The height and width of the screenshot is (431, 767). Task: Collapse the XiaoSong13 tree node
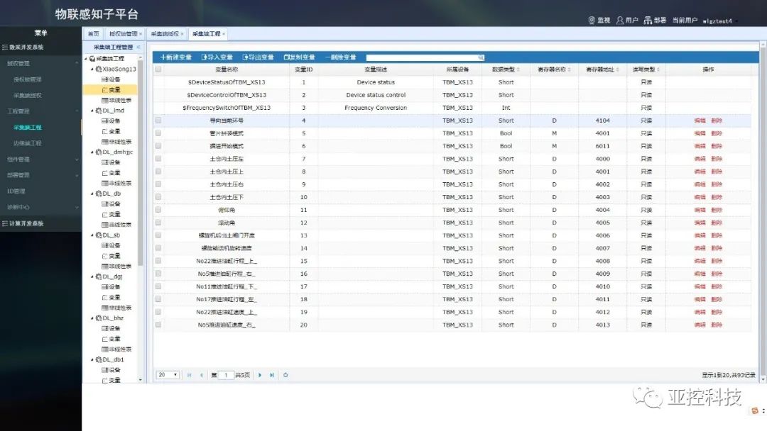[x=92, y=69]
